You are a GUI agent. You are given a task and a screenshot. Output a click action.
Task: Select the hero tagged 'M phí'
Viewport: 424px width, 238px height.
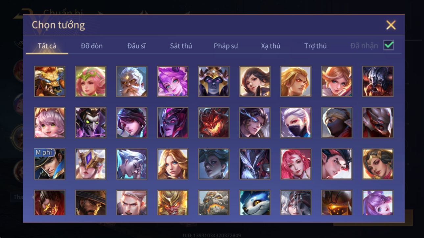[50, 164]
